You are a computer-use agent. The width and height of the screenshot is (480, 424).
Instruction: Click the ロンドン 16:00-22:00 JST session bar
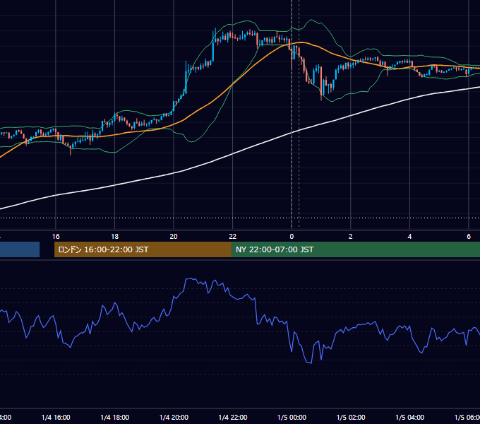(143, 249)
